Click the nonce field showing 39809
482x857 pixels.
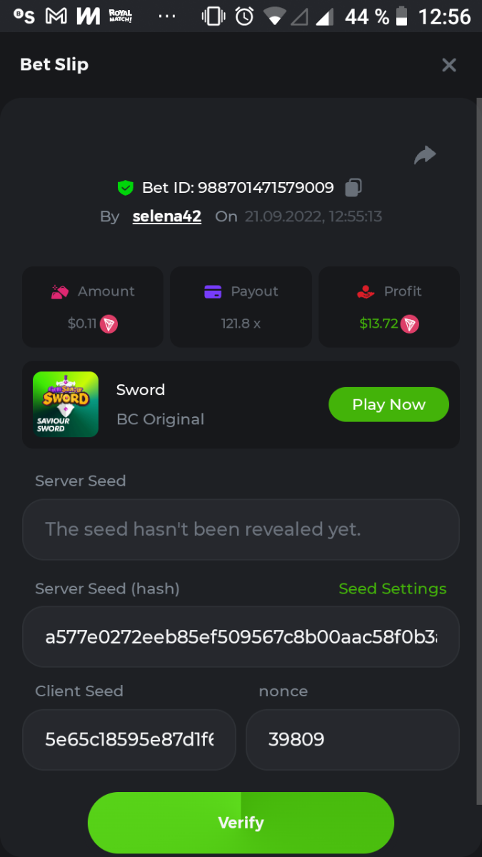click(x=352, y=739)
